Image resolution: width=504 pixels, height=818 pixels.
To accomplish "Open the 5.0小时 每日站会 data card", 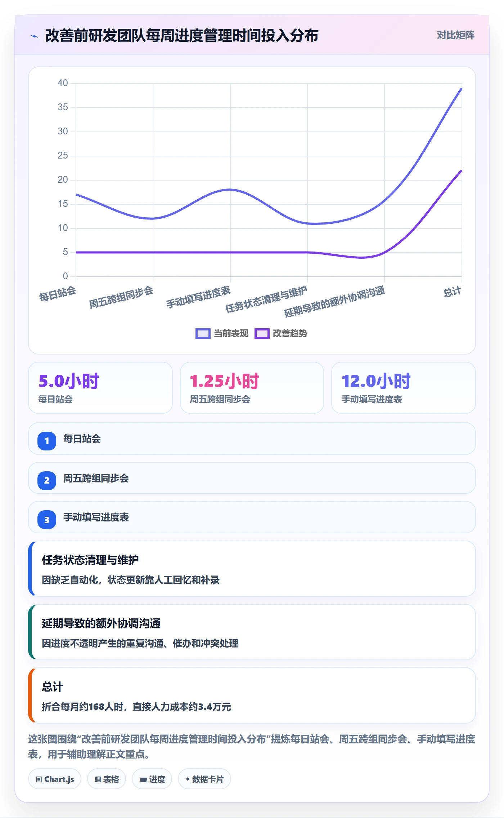I will click(100, 388).
